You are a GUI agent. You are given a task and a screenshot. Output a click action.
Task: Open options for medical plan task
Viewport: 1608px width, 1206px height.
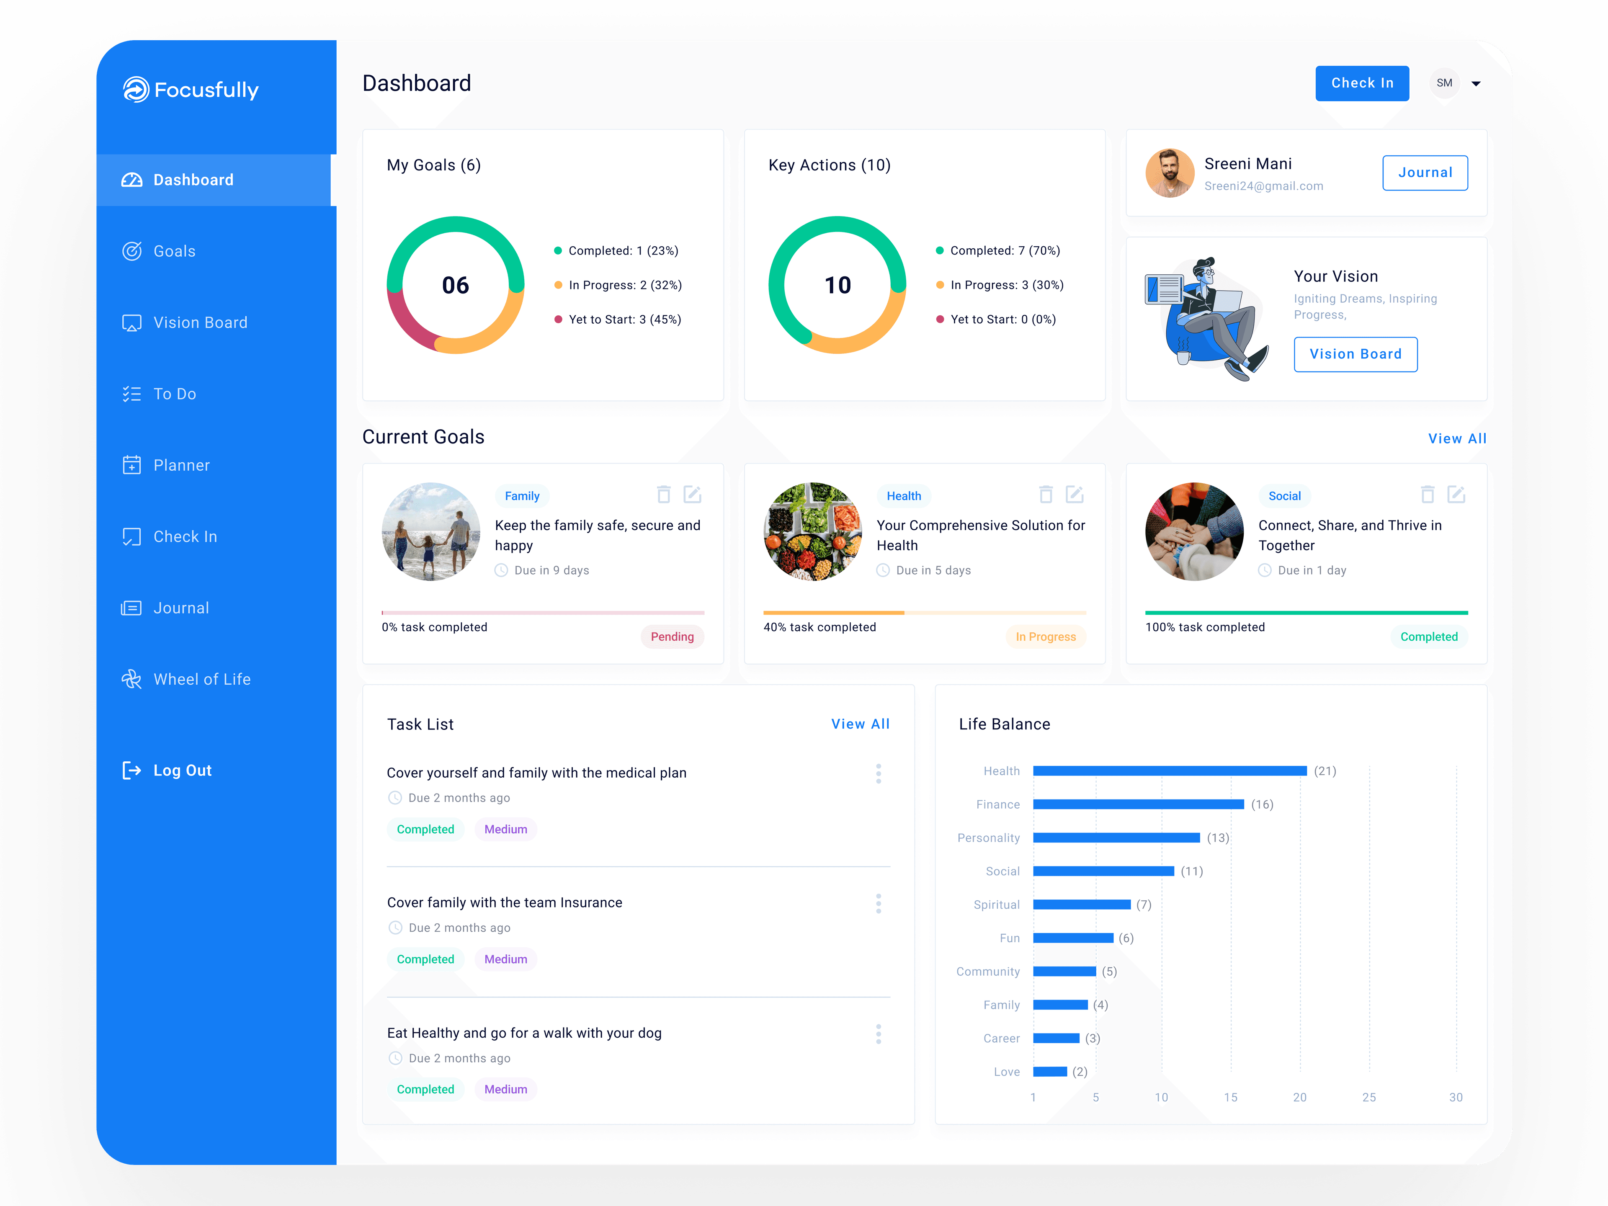878,773
